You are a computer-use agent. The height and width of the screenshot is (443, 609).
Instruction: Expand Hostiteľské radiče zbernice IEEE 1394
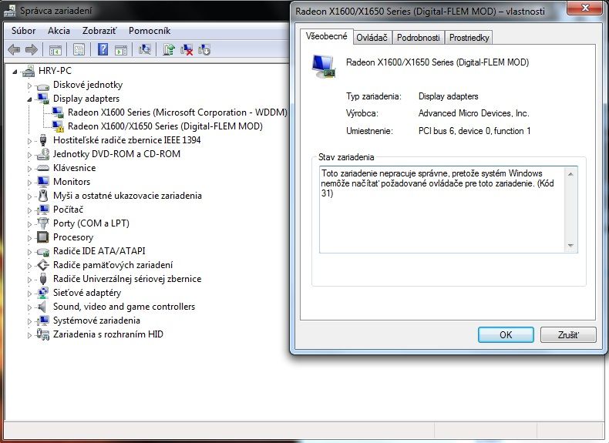coord(29,141)
